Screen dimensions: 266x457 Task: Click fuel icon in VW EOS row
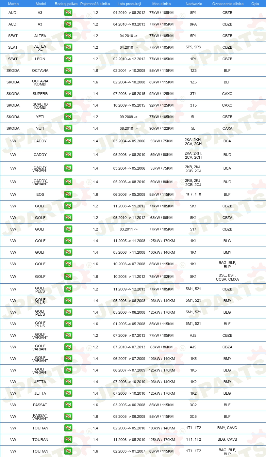68,194
